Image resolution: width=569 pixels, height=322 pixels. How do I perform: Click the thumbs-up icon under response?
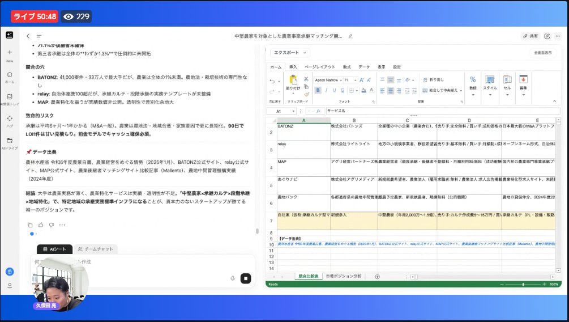tap(41, 225)
